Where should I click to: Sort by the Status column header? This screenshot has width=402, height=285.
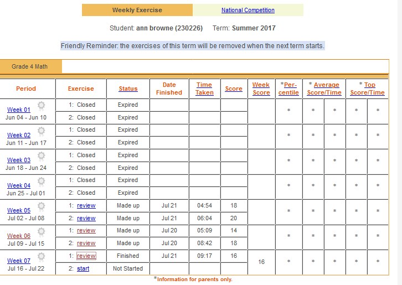[x=128, y=89]
